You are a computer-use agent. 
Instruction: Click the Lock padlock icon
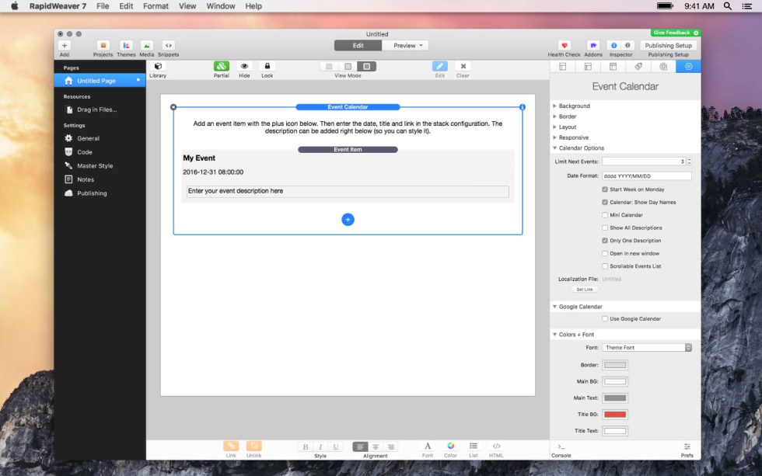(267, 67)
